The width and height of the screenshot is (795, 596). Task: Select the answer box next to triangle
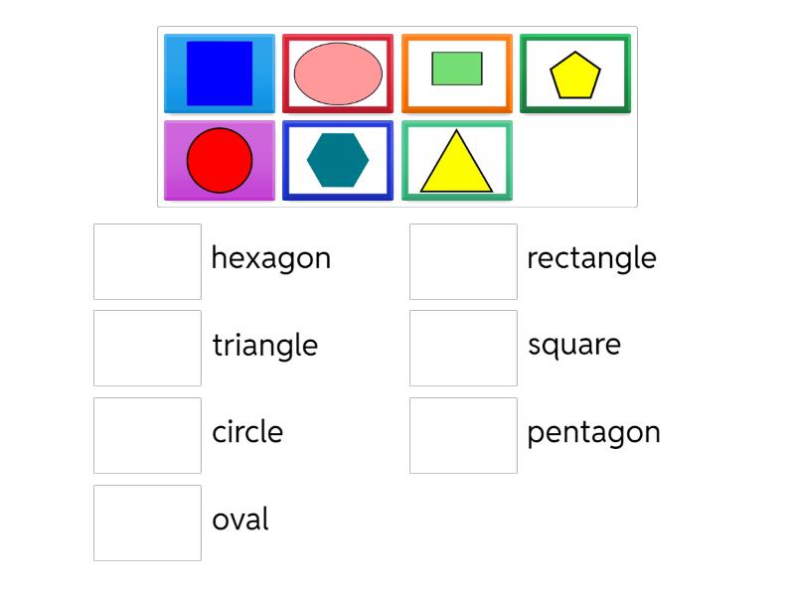tap(147, 348)
